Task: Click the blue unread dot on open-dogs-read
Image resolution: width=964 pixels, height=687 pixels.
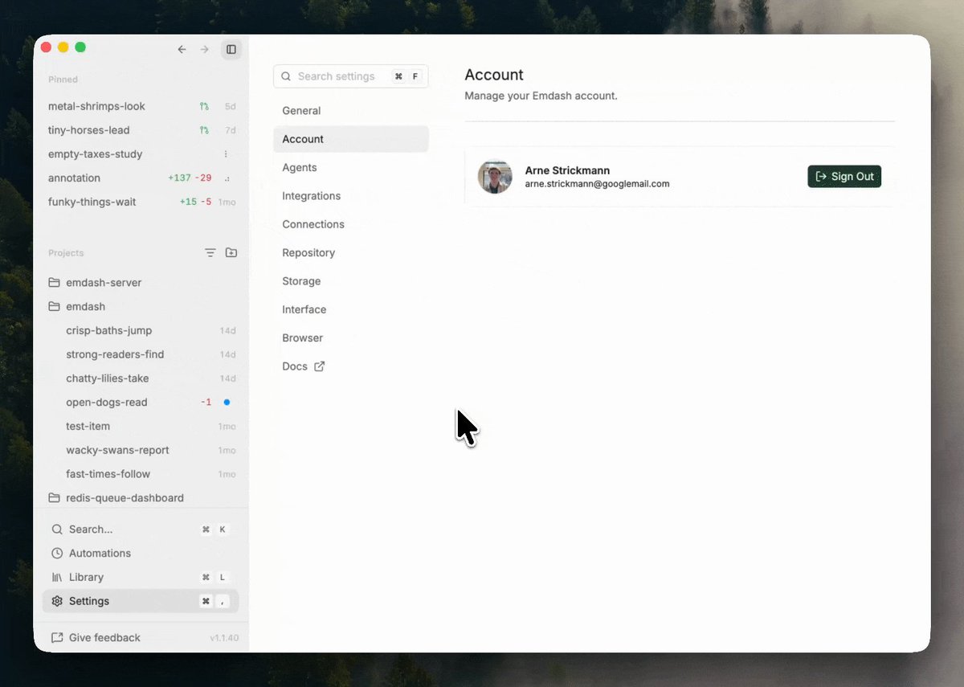Action: (227, 403)
